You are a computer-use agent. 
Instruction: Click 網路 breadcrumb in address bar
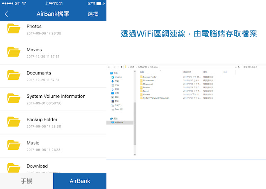pos(132,67)
